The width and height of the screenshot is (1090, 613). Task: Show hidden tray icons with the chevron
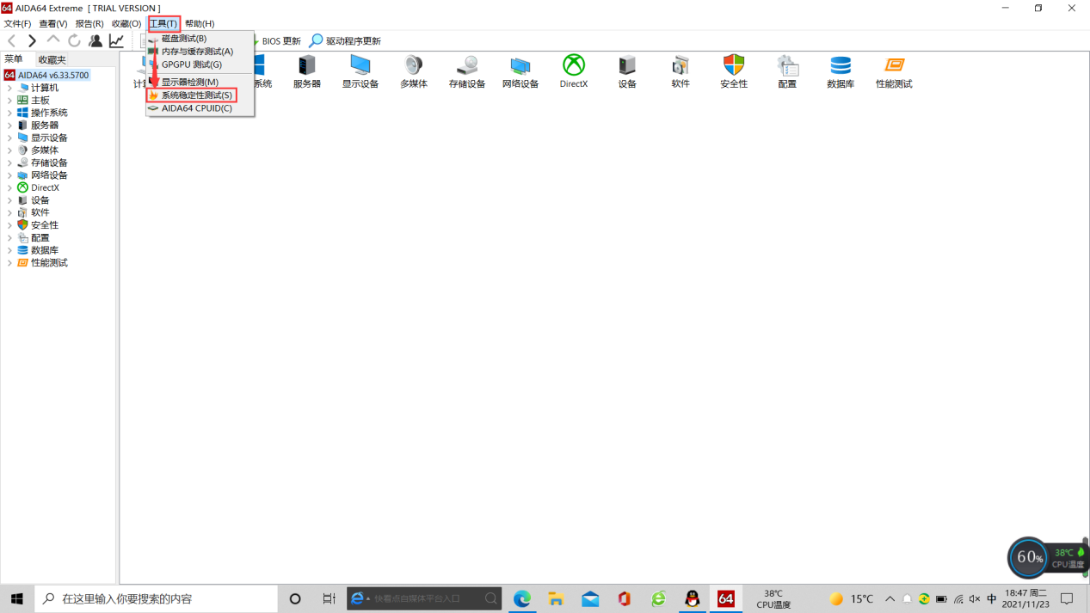click(890, 599)
